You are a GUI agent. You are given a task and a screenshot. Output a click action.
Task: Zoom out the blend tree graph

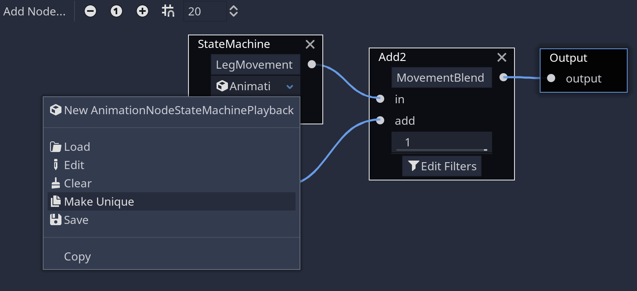pos(90,11)
